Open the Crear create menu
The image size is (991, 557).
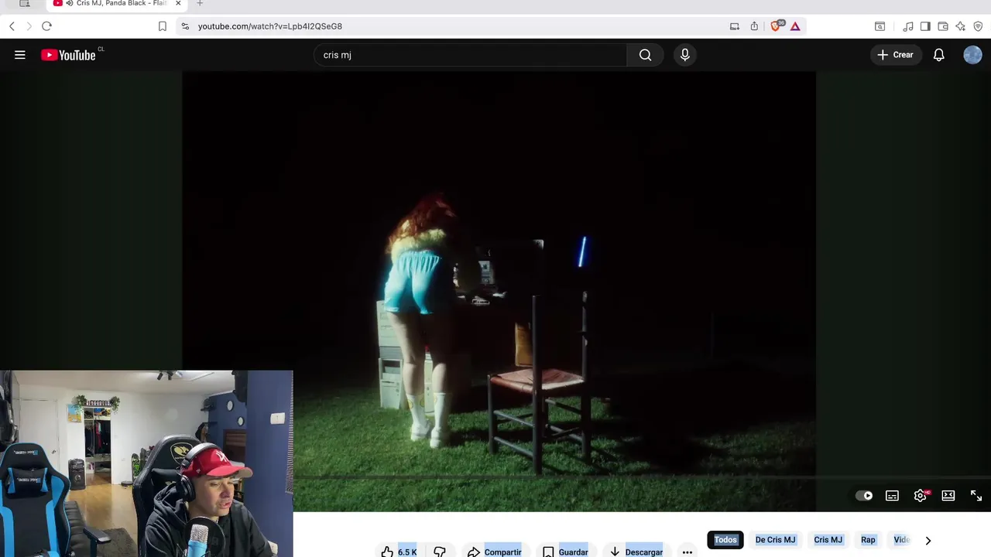896,55
